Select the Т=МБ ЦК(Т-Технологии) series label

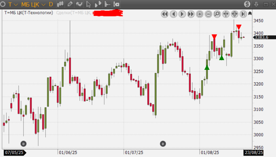coord(29,13)
